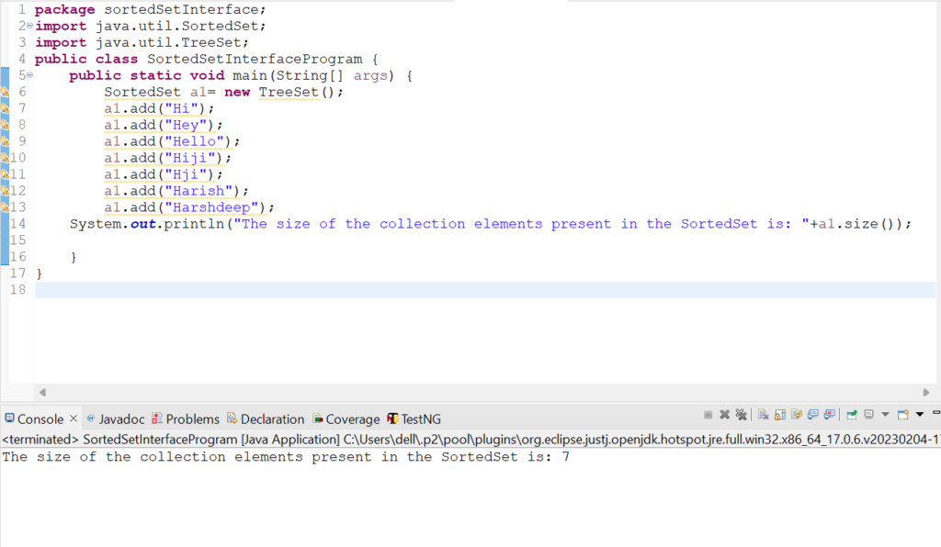This screenshot has width=941, height=547.
Task: Click line number 18 in the gutter
Action: [x=18, y=289]
